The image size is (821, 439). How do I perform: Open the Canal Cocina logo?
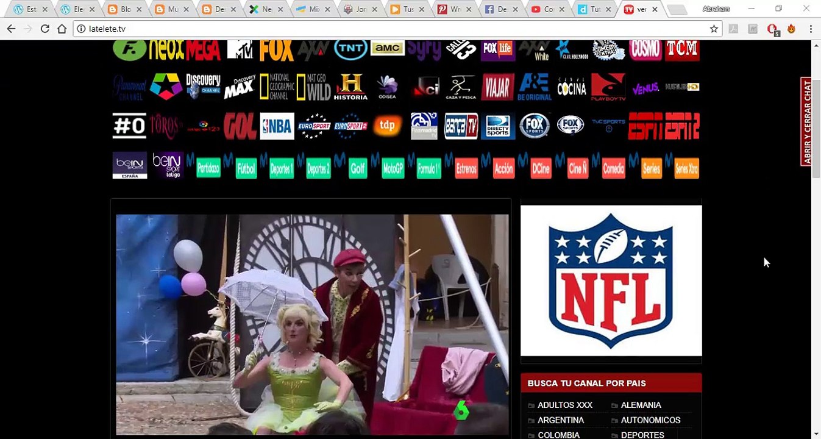[x=572, y=87]
